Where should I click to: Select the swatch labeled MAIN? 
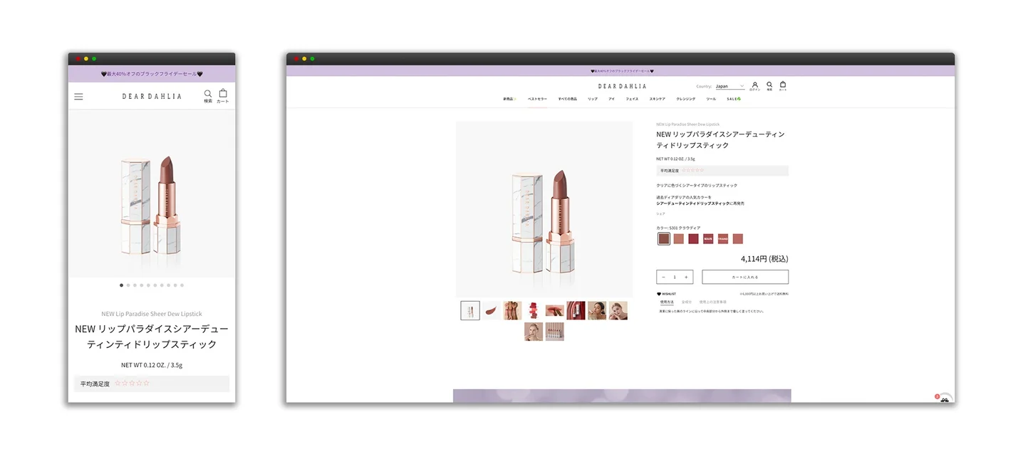point(708,239)
